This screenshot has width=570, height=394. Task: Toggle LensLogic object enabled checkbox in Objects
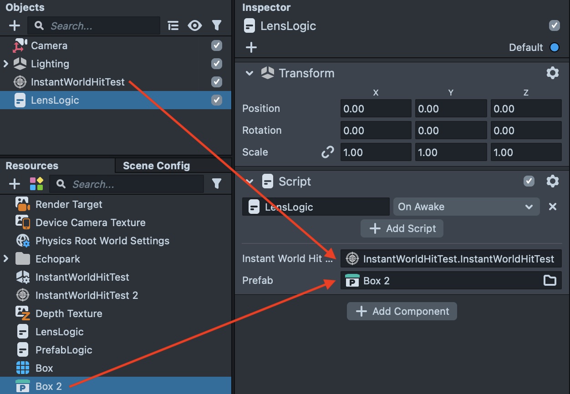(217, 100)
